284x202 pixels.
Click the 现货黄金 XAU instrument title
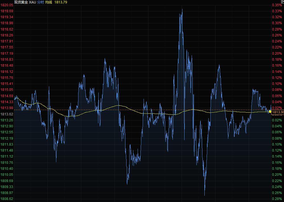point(25,2)
